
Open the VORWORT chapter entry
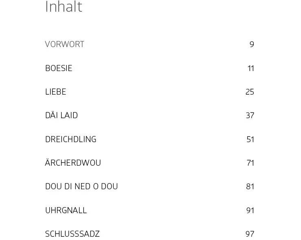point(64,44)
